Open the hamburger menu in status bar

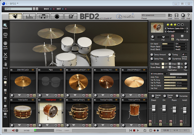tap(5, 130)
